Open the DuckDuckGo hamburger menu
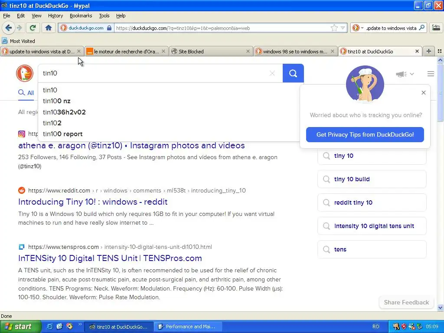Viewport: 444px width, 333px height. point(431,74)
